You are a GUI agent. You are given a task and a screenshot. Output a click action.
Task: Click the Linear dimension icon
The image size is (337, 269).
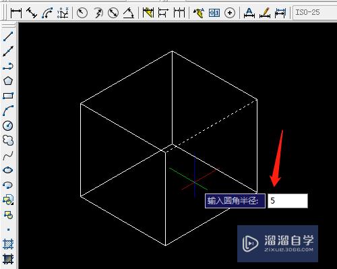tap(16, 13)
